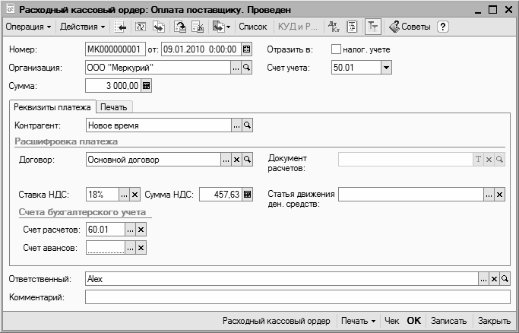Image resolution: width=519 pixels, height=333 pixels.
Task: Clear the Договор field with X icon
Action: click(236, 160)
